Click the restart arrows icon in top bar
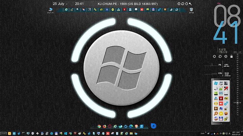Viewport: 243px width, 136px height. (183, 4)
